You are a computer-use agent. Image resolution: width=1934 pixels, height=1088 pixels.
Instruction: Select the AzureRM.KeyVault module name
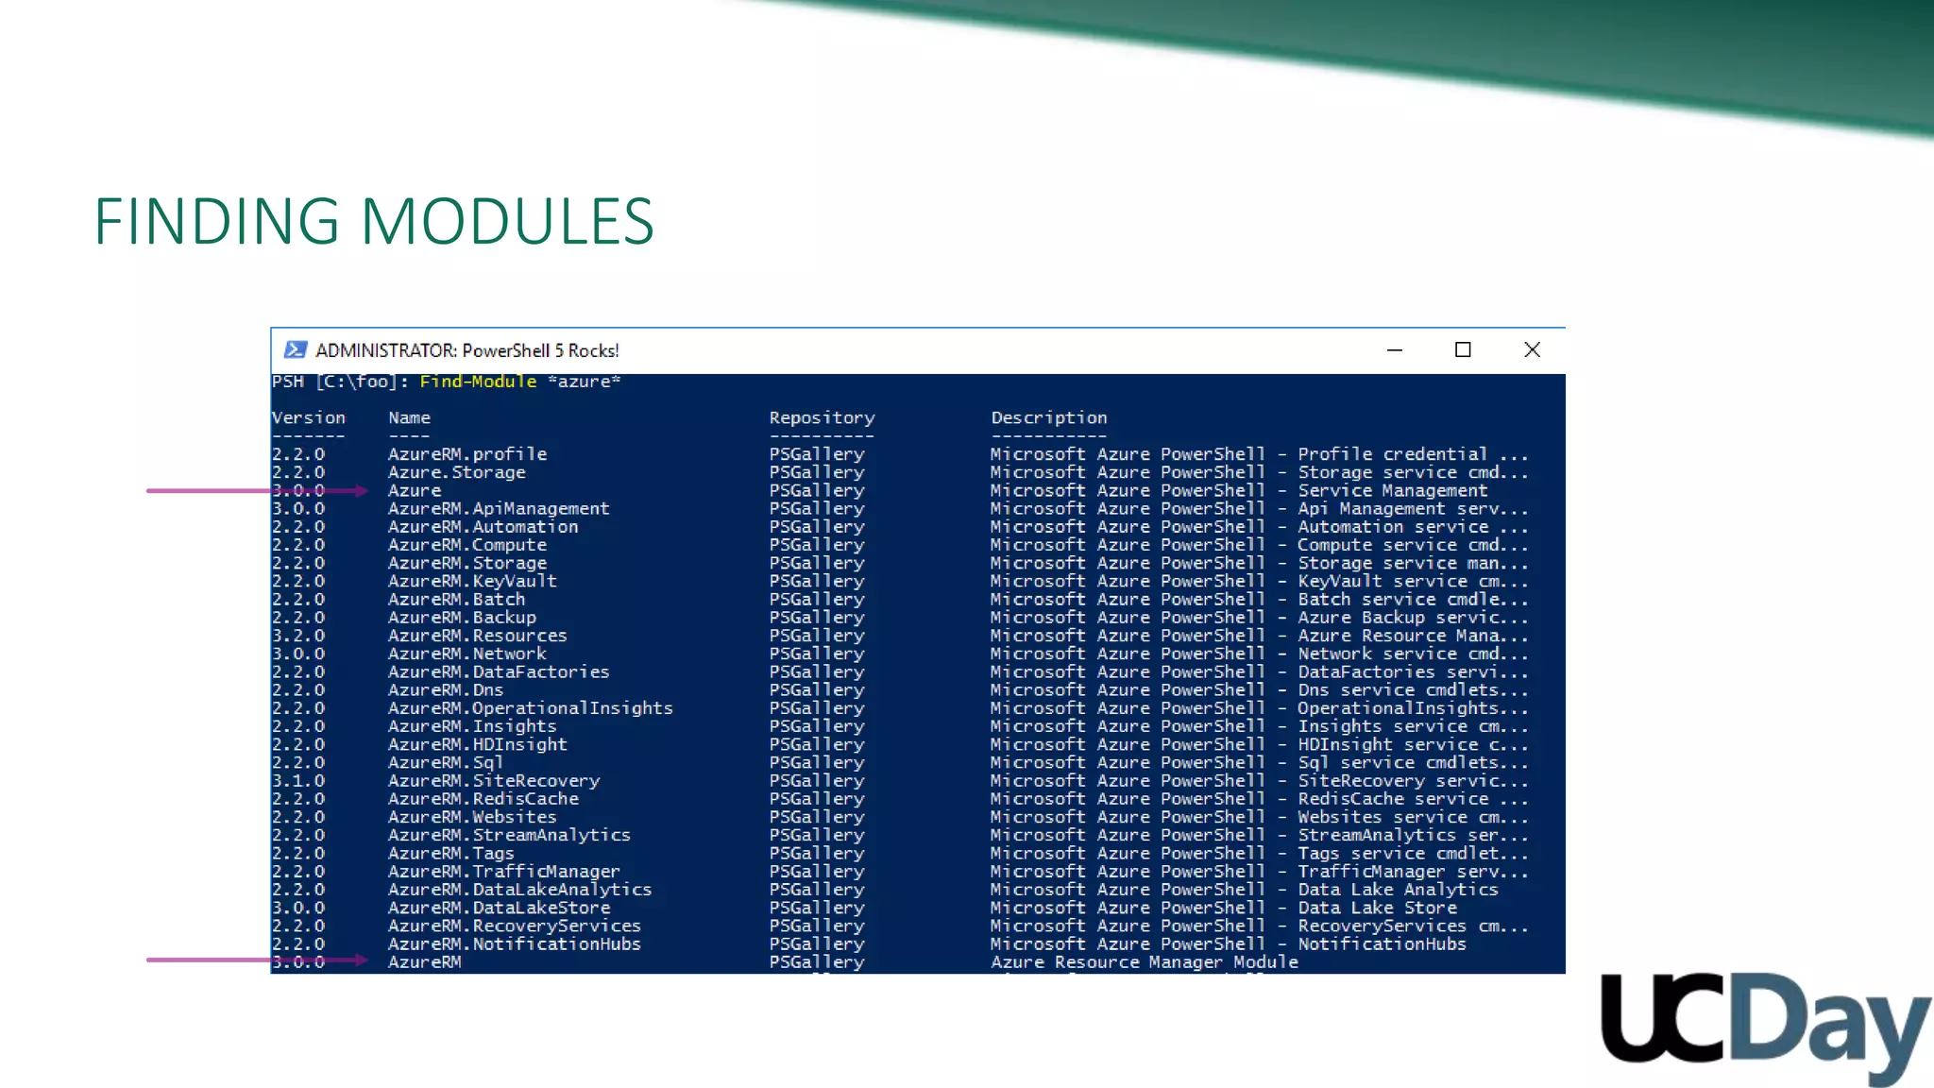[x=472, y=581]
